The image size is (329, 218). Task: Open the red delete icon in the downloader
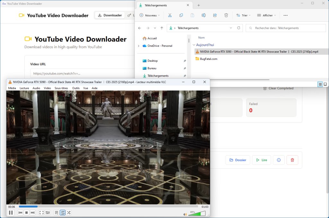tap(292, 160)
